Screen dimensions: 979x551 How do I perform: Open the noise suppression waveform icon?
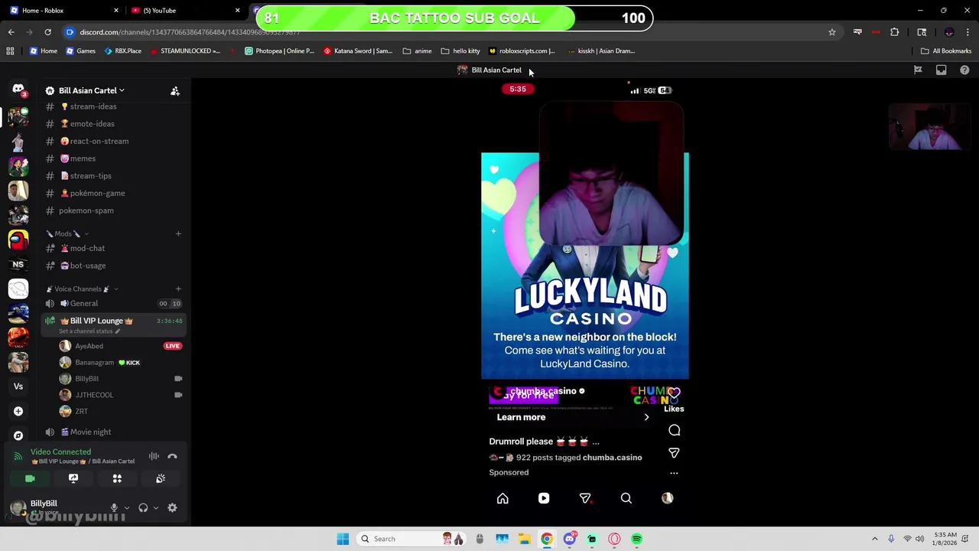pyautogui.click(x=154, y=456)
